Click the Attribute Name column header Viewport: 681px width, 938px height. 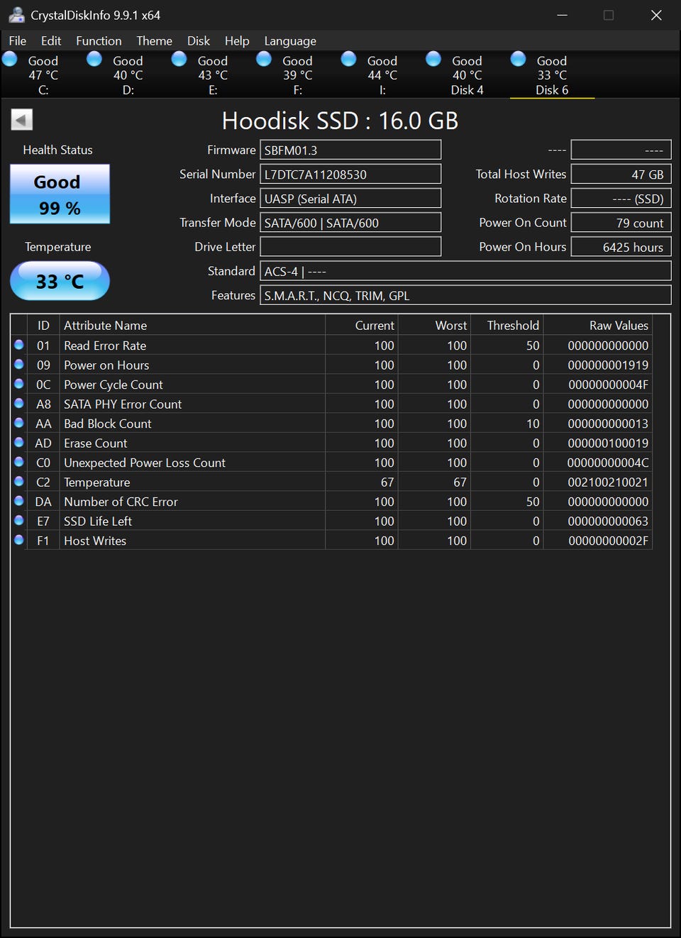tap(192, 325)
